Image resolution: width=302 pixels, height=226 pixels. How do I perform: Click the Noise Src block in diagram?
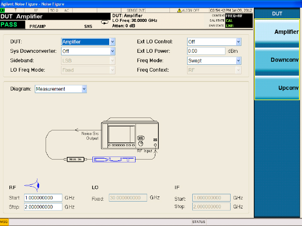76,160
